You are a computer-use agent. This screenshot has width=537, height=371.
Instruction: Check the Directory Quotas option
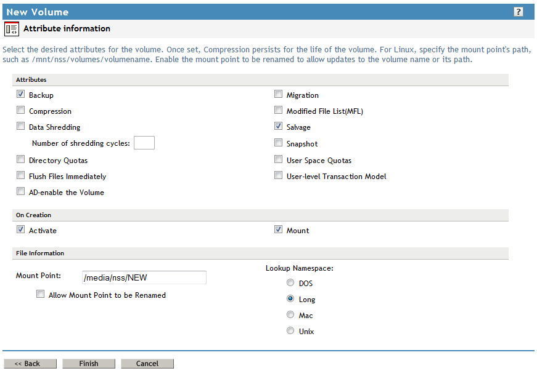pos(20,159)
